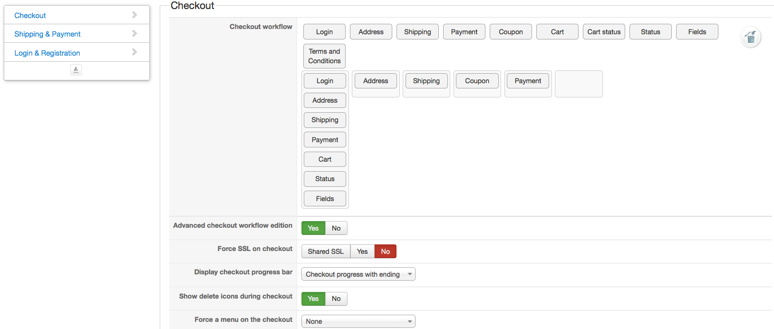Click the chevron arrow beside Login & Registration
Image resolution: width=774 pixels, height=329 pixels.
135,52
